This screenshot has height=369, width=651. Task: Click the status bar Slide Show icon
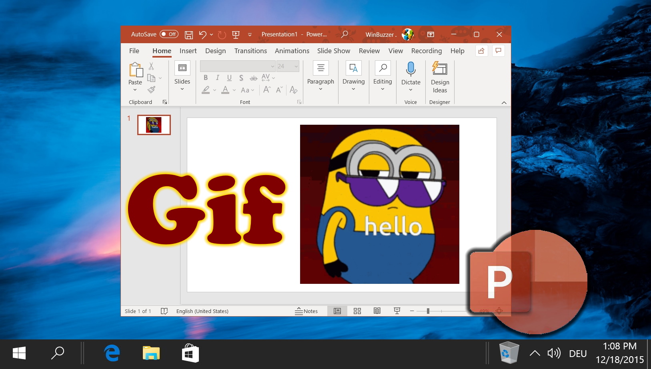397,311
